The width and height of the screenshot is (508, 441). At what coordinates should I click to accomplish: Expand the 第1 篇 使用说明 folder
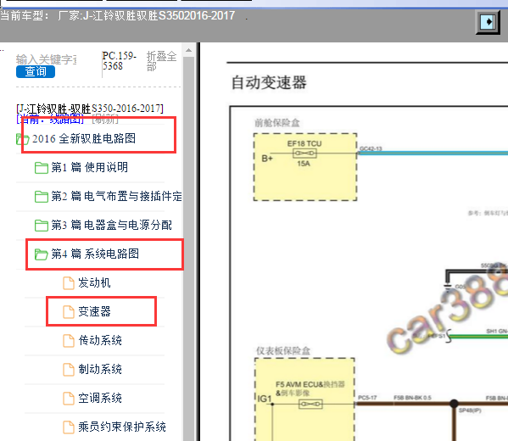(x=89, y=168)
